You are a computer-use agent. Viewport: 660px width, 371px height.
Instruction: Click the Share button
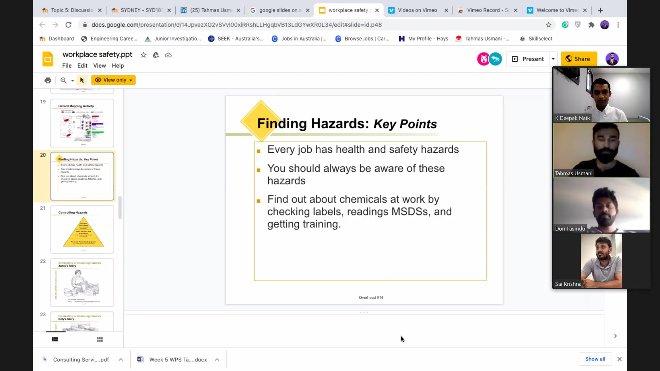pyautogui.click(x=579, y=59)
